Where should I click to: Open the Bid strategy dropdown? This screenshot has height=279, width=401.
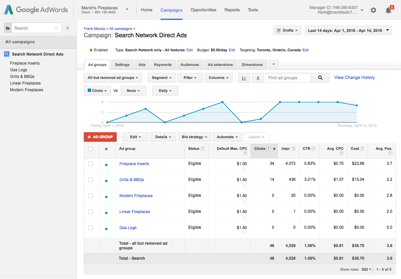point(195,137)
